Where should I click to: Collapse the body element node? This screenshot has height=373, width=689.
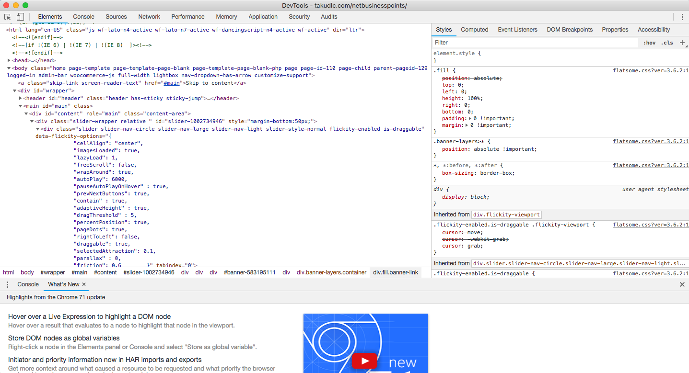9,68
